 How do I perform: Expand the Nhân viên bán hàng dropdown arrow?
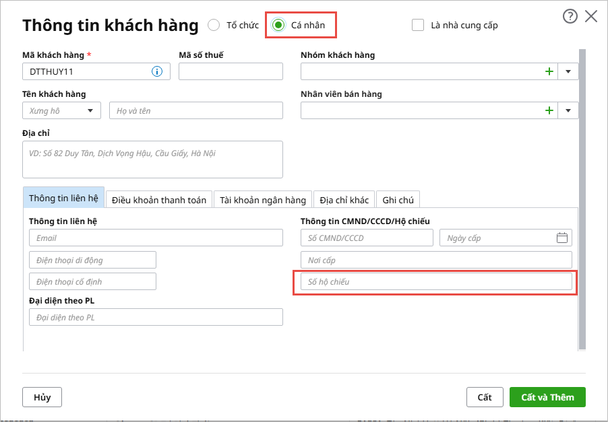point(568,110)
